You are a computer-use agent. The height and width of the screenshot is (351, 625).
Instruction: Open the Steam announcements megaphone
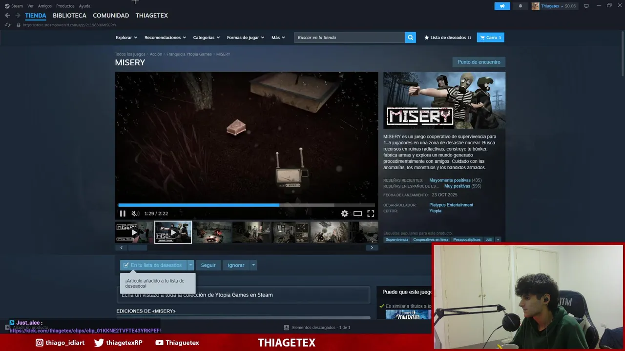point(502,6)
